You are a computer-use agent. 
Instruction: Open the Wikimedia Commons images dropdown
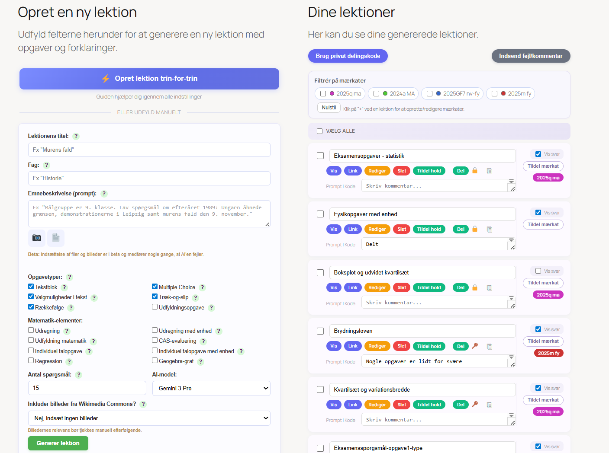point(149,418)
